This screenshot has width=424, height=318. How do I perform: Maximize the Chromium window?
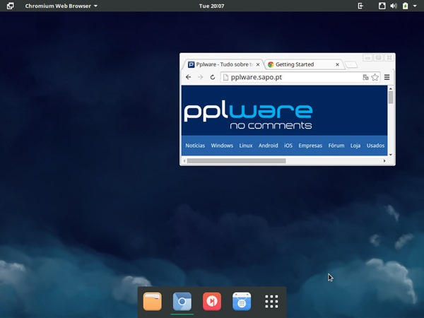[x=378, y=58]
